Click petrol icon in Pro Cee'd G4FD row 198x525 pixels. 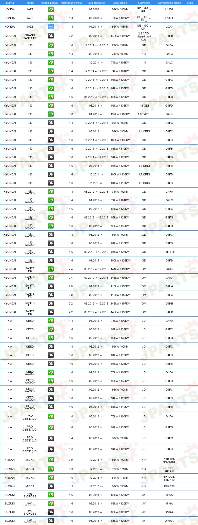point(51,427)
